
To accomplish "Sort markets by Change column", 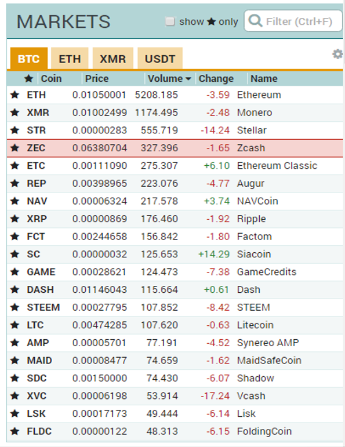I will pos(216,78).
